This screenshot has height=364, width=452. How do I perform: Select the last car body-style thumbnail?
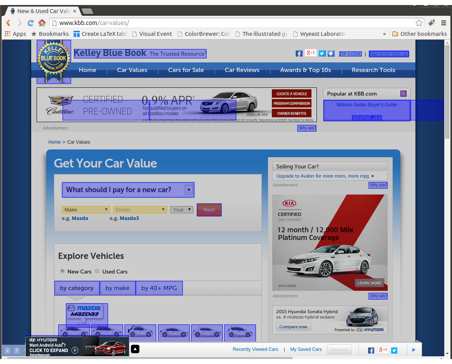[240, 332]
